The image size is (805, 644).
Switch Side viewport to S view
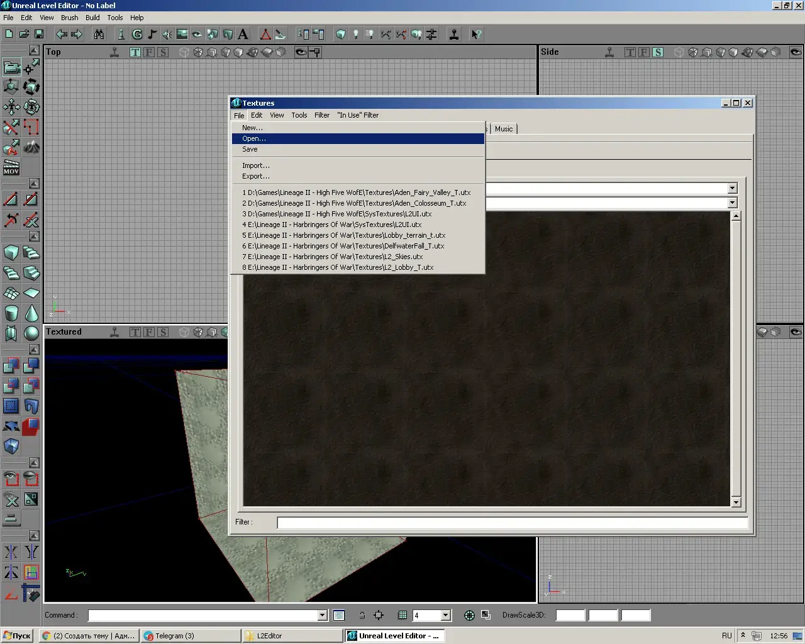click(657, 52)
